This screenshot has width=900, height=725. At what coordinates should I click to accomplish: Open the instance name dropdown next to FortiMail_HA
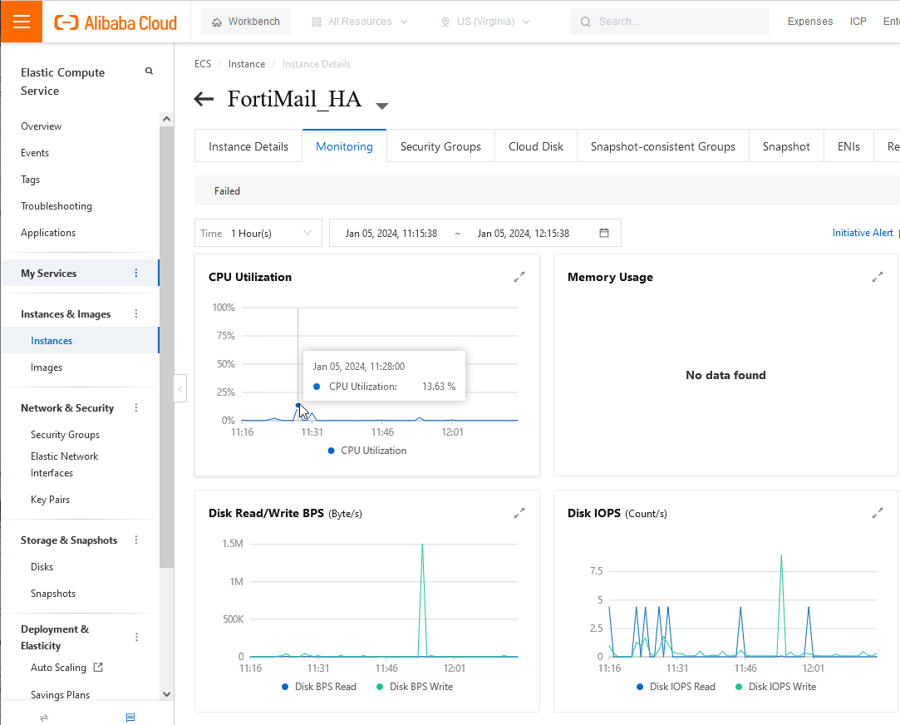point(381,105)
